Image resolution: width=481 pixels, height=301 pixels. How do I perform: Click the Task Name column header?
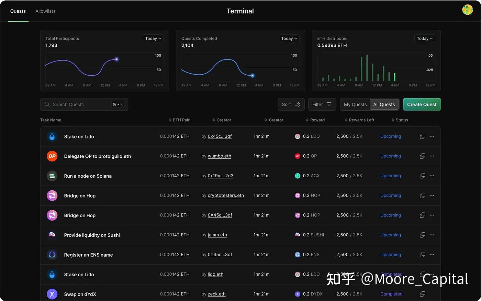pyautogui.click(x=51, y=120)
